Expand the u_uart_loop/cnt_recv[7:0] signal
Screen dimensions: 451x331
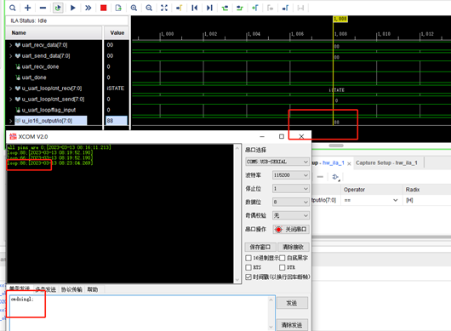(x=11, y=88)
